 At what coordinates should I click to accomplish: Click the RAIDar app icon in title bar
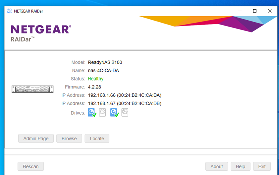9,11
